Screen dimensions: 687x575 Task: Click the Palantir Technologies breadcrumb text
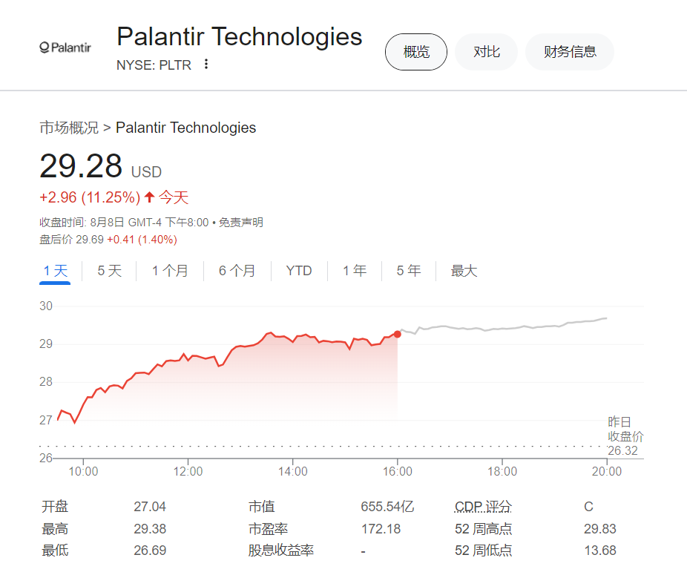tap(185, 128)
